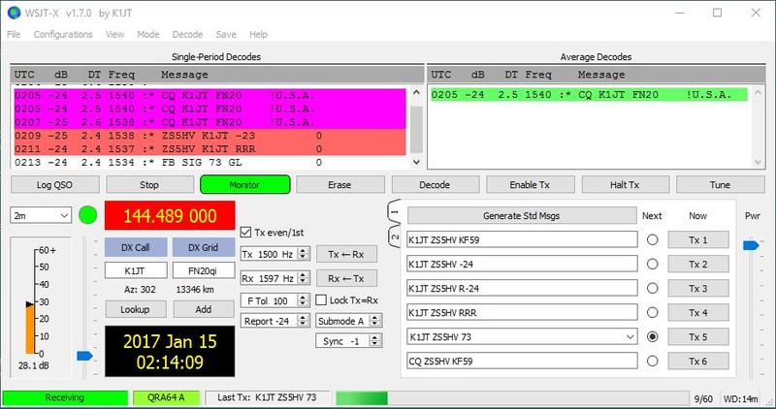Click the Decode button

pyautogui.click(x=435, y=184)
